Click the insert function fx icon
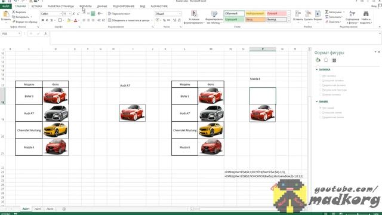This screenshot has height=215, width=382. pyautogui.click(x=45, y=33)
